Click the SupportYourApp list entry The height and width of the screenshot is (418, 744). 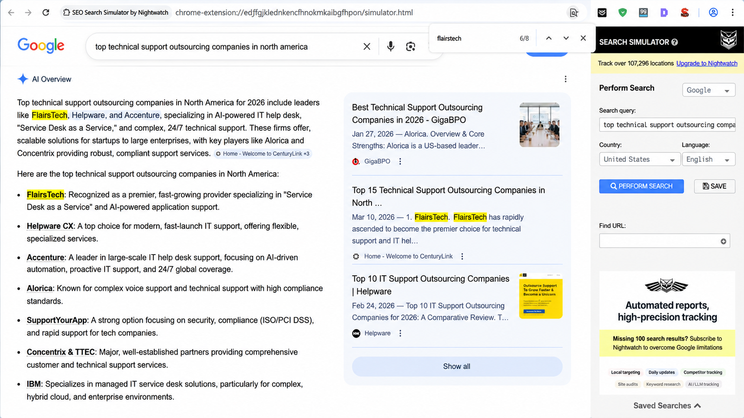[x=57, y=320]
